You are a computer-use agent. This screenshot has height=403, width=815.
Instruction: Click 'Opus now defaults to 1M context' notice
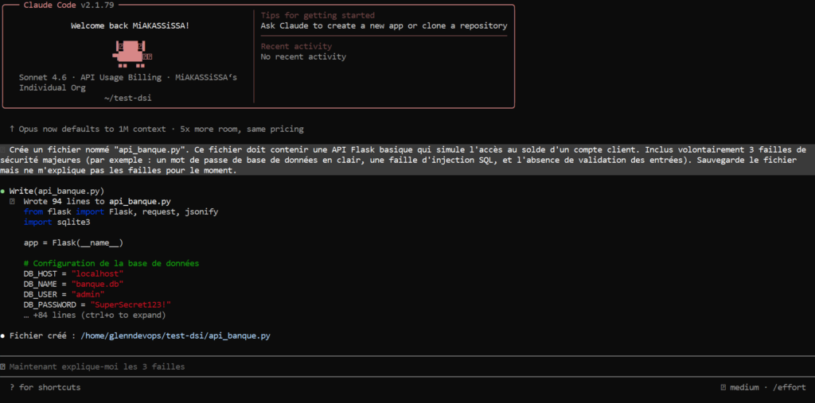(x=161, y=129)
